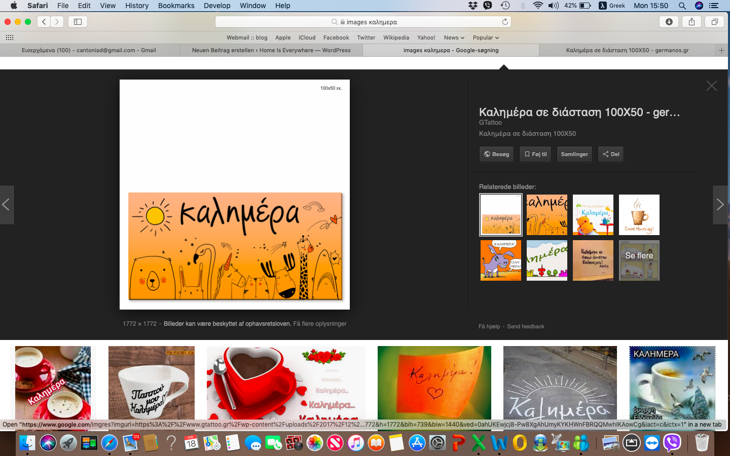Toggle the Safari sidebar
This screenshot has width=730, height=456.
click(x=78, y=22)
